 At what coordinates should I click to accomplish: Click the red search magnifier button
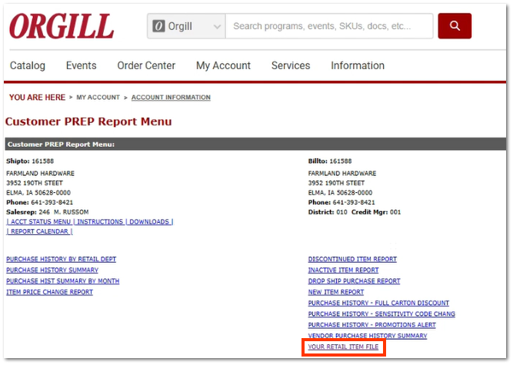pyautogui.click(x=455, y=26)
